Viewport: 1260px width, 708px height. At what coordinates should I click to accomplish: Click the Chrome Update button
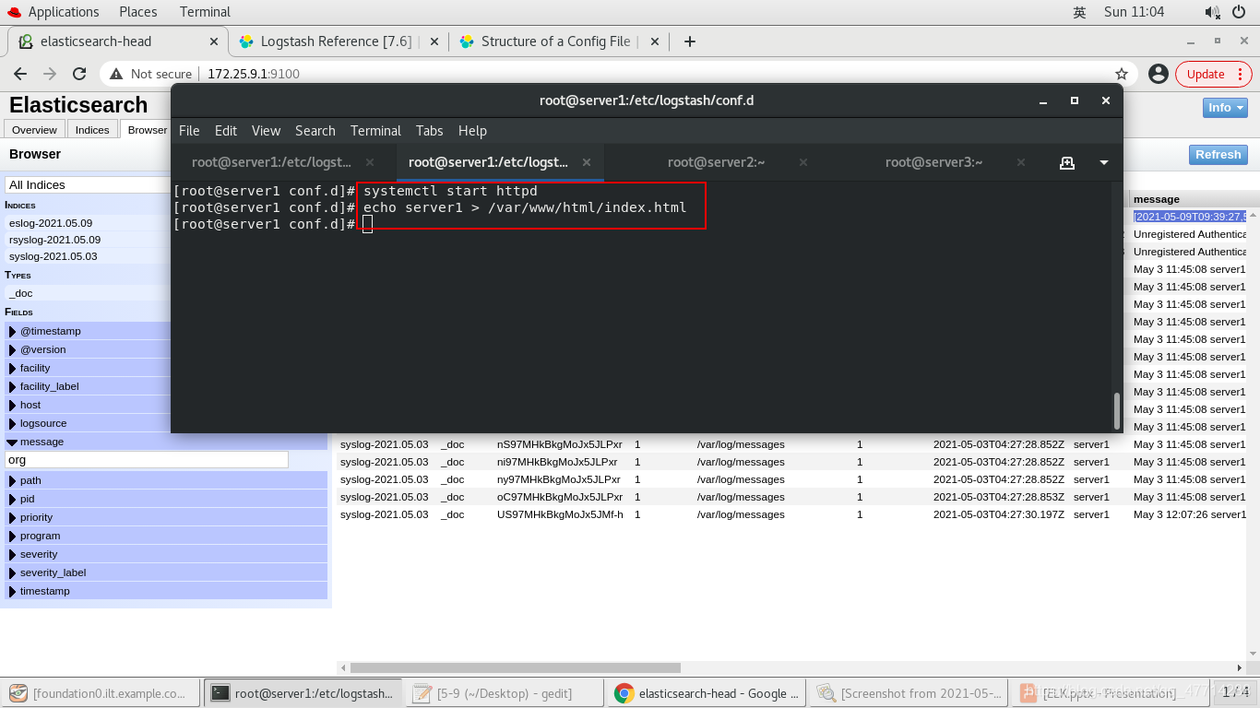pos(1213,74)
